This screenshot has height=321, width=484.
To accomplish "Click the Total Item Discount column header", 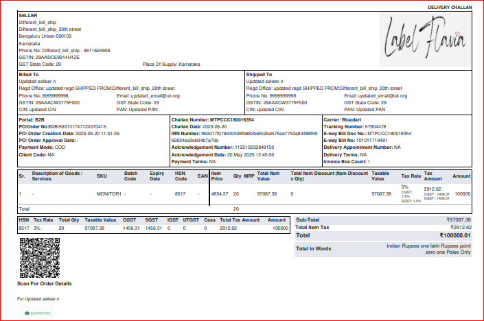I will (x=329, y=176).
